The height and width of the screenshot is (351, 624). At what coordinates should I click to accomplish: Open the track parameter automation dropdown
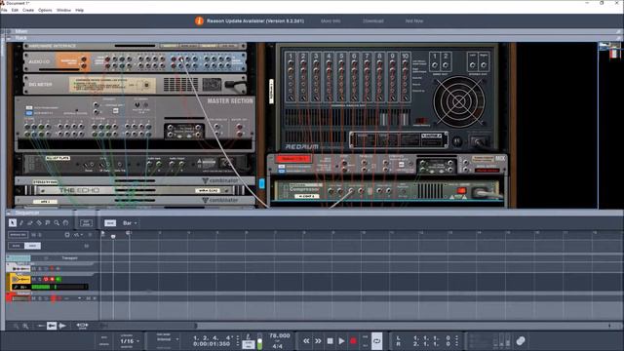tap(78, 235)
